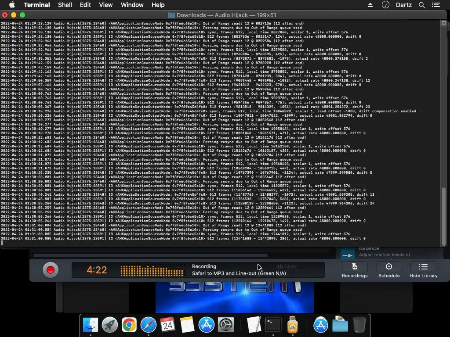
Task: Open the Edit menu
Action: click(85, 5)
